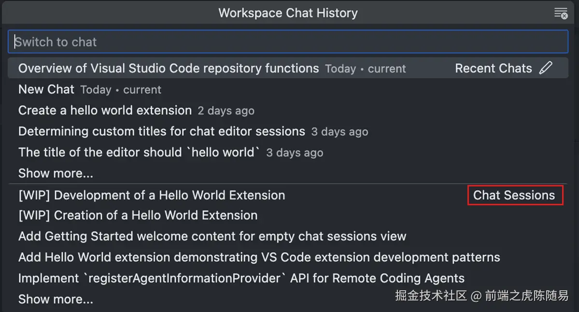Open '[WIP] Development of a Hello World Extension' session

tap(152, 195)
